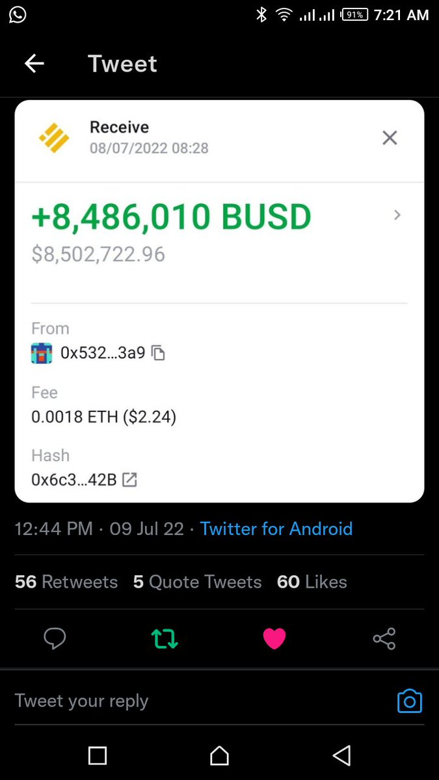Tap the yellow BUSD token logo
The width and height of the screenshot is (439, 780).
pyautogui.click(x=54, y=138)
